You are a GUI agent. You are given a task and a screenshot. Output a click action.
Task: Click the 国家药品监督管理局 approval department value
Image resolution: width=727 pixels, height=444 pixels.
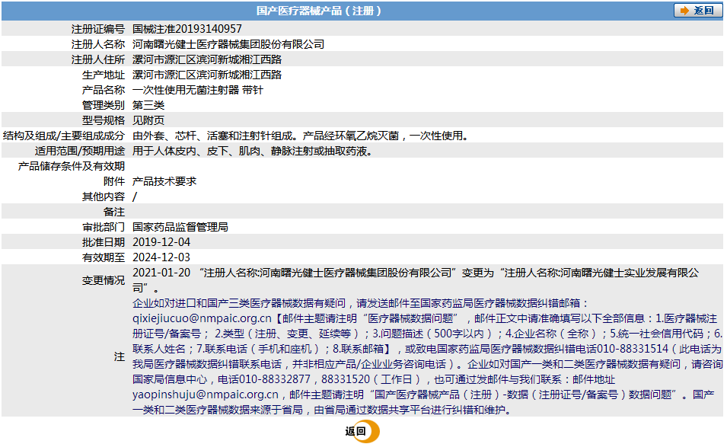tap(180, 228)
